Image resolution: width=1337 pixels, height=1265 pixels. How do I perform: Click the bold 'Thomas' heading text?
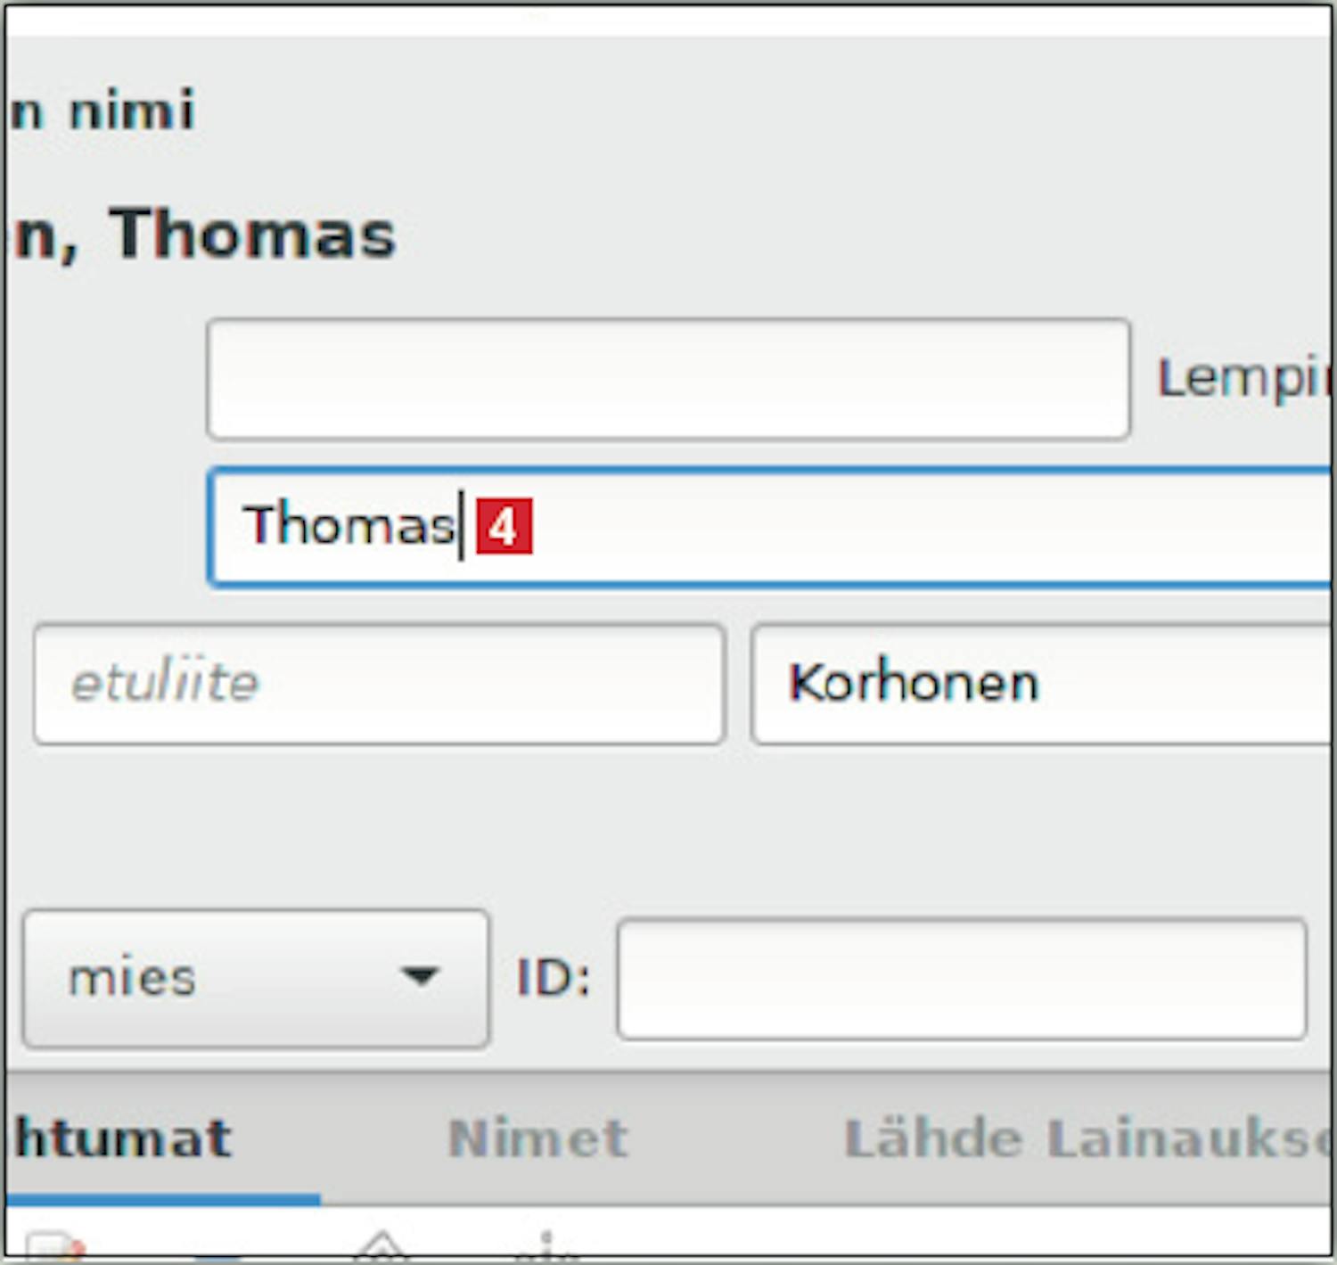[x=252, y=234]
